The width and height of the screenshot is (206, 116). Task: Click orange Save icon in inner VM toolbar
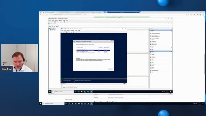68,32
